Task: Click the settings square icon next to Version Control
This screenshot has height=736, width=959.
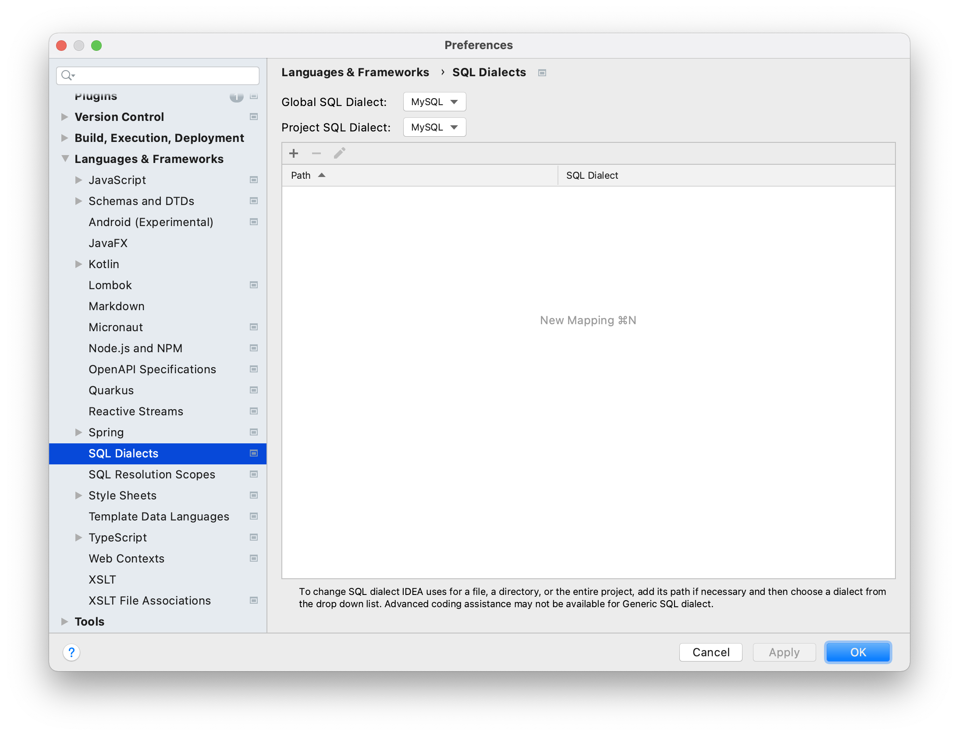Action: (x=253, y=117)
